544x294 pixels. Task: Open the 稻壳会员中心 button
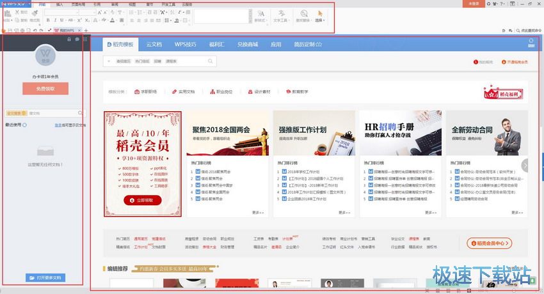pos(489,244)
